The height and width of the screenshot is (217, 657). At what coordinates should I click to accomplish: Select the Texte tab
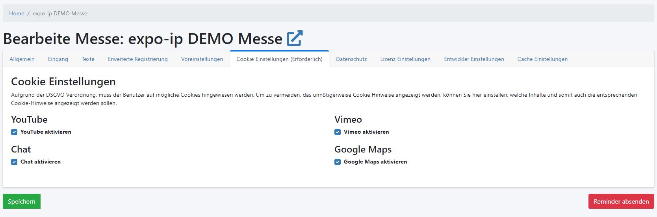pos(88,59)
